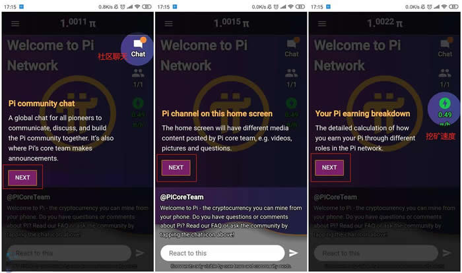The width and height of the screenshot is (462, 273).
Task: Open the highlighted Chat icon in first screen
Action: pyautogui.click(x=138, y=49)
